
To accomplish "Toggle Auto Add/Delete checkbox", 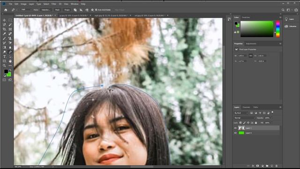I will coord(96,10).
